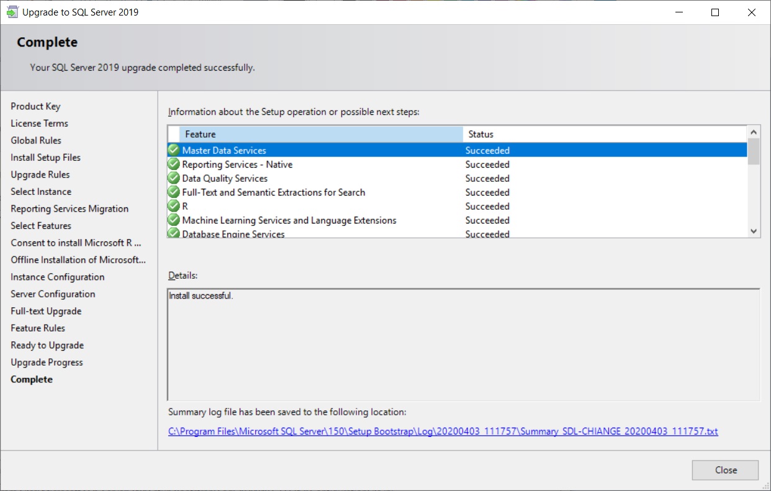Click green check icon beside Machine Learning Services
The width and height of the screenshot is (771, 491).
point(174,220)
